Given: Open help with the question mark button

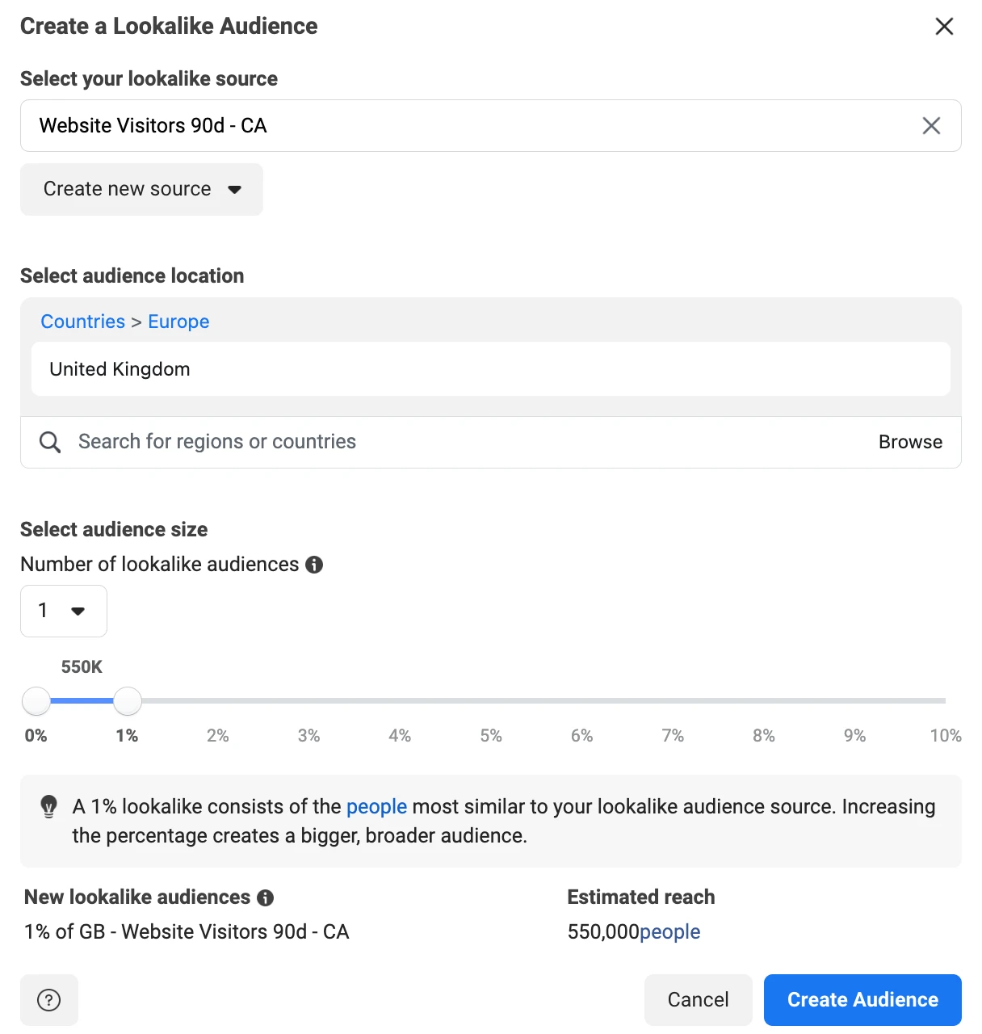Looking at the screenshot, I should click(x=49, y=1000).
